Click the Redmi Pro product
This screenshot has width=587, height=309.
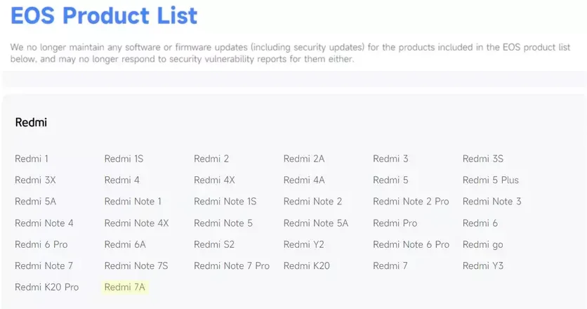[395, 223]
